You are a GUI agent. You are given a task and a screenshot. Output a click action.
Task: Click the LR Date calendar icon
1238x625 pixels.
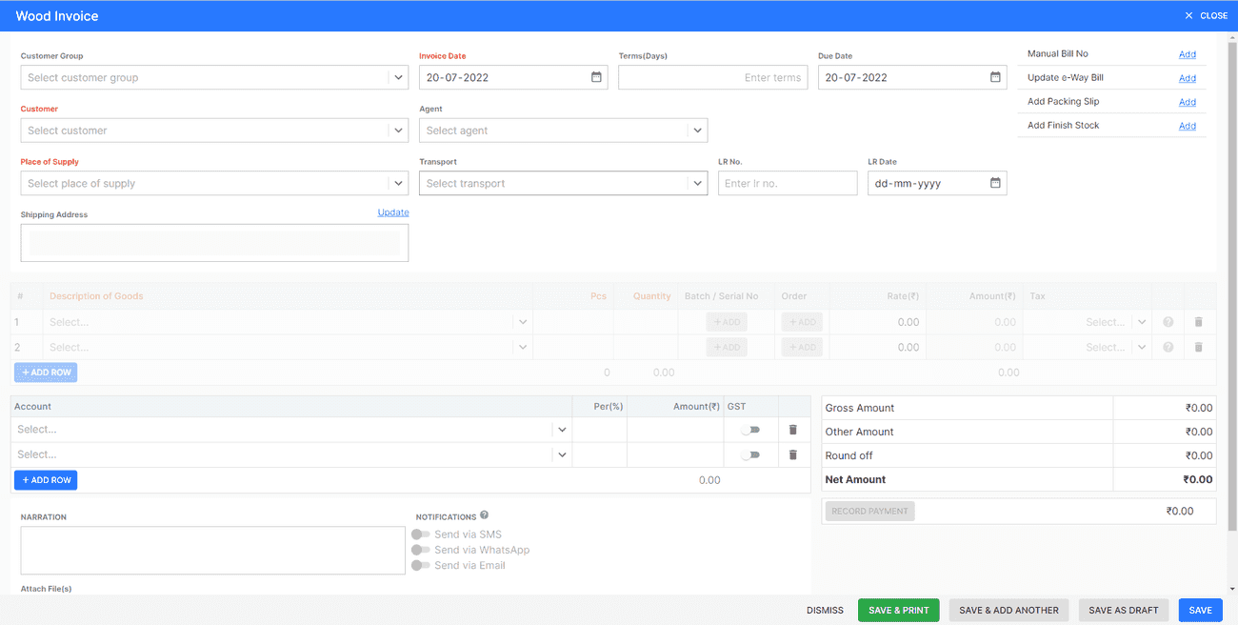tap(995, 183)
